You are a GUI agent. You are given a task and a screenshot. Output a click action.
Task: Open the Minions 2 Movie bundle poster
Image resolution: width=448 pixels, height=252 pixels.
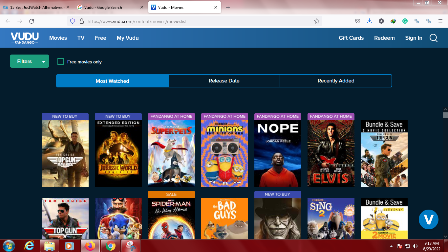(384, 218)
